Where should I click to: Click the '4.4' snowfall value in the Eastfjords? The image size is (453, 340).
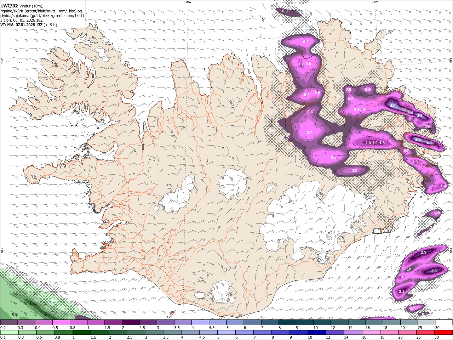pos(410,113)
